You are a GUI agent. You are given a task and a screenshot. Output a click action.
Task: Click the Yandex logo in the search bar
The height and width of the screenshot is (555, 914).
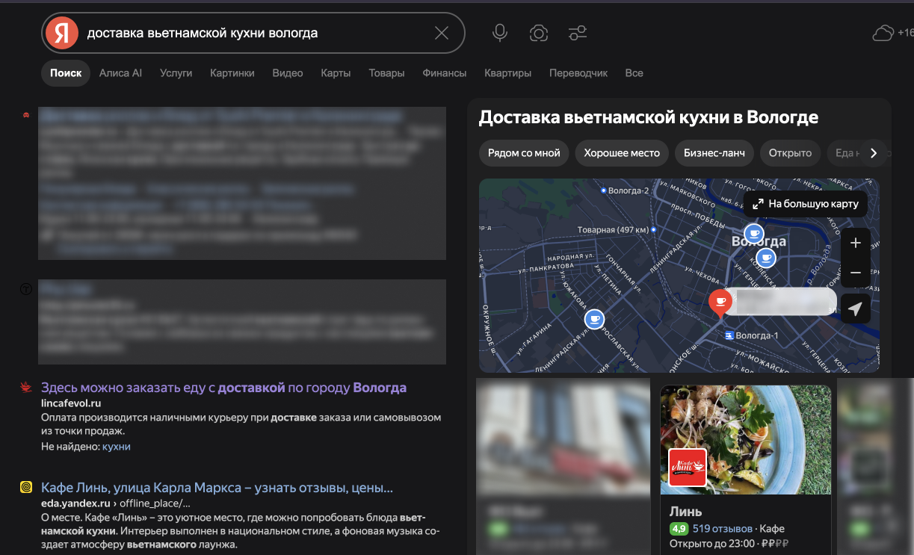click(62, 33)
